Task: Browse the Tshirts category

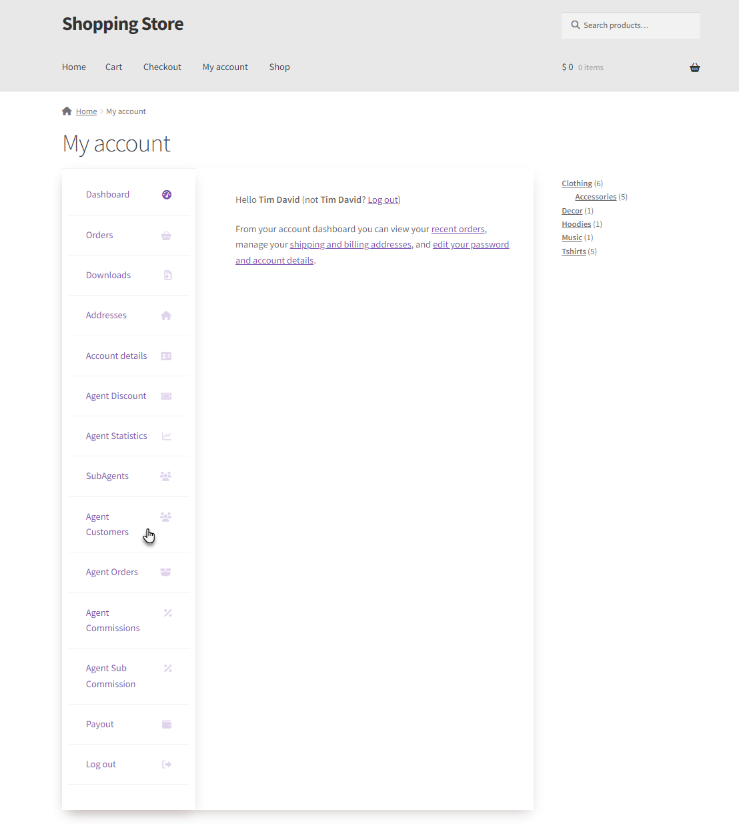Action: tap(574, 252)
